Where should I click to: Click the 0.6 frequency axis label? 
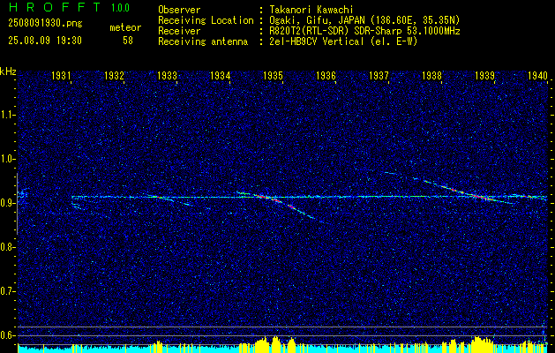coord(8,335)
